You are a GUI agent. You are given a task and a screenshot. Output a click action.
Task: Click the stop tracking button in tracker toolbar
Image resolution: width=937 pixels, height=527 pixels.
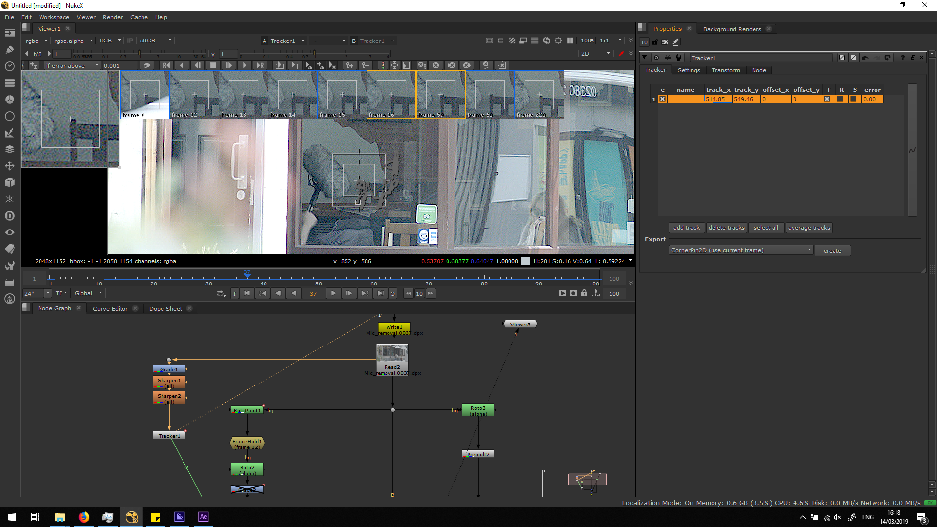pos(213,65)
